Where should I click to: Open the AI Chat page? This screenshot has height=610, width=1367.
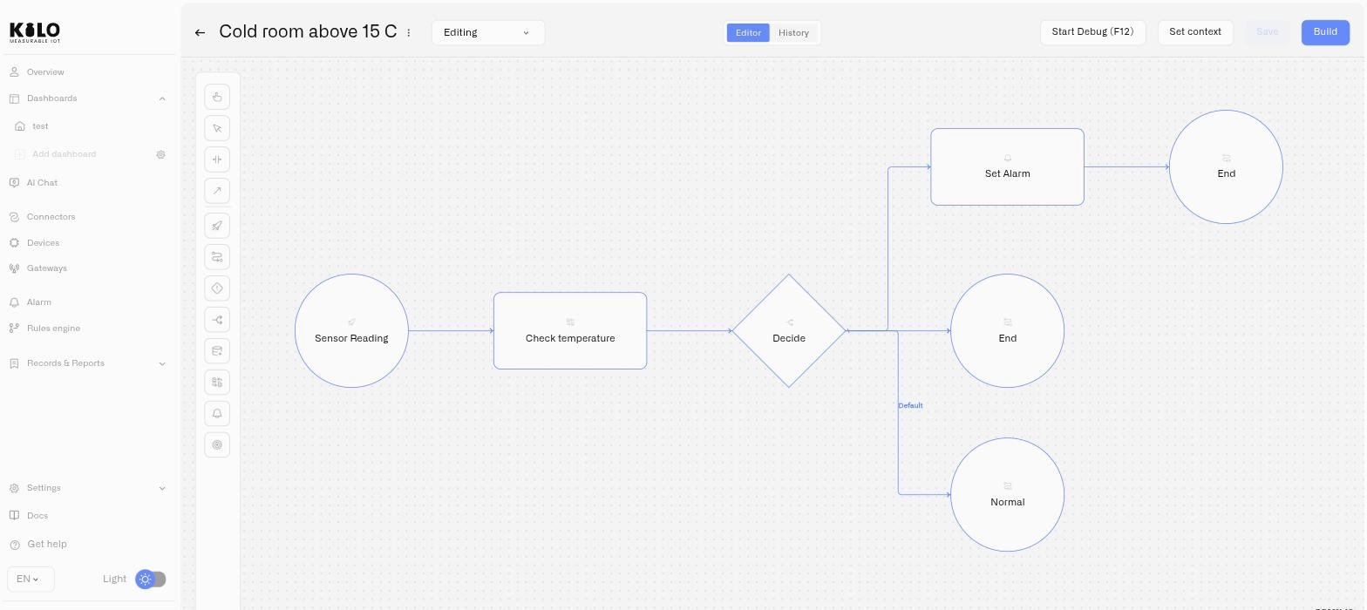coord(42,183)
